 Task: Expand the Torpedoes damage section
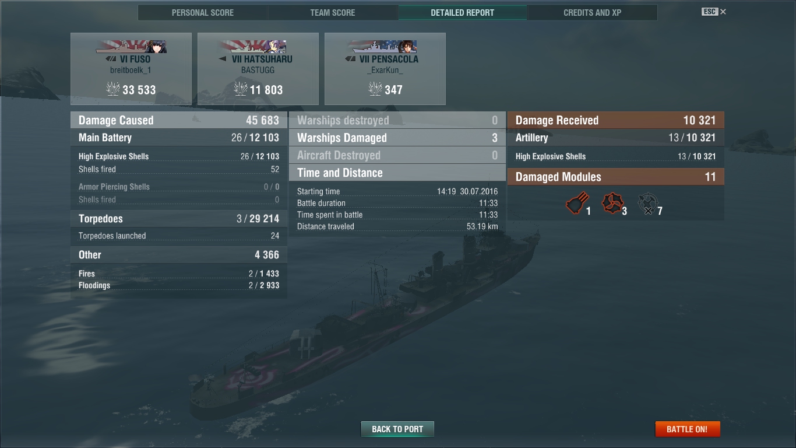179,219
